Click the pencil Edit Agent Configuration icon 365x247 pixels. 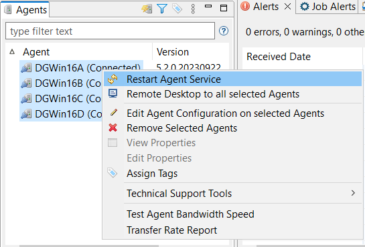[x=114, y=113]
